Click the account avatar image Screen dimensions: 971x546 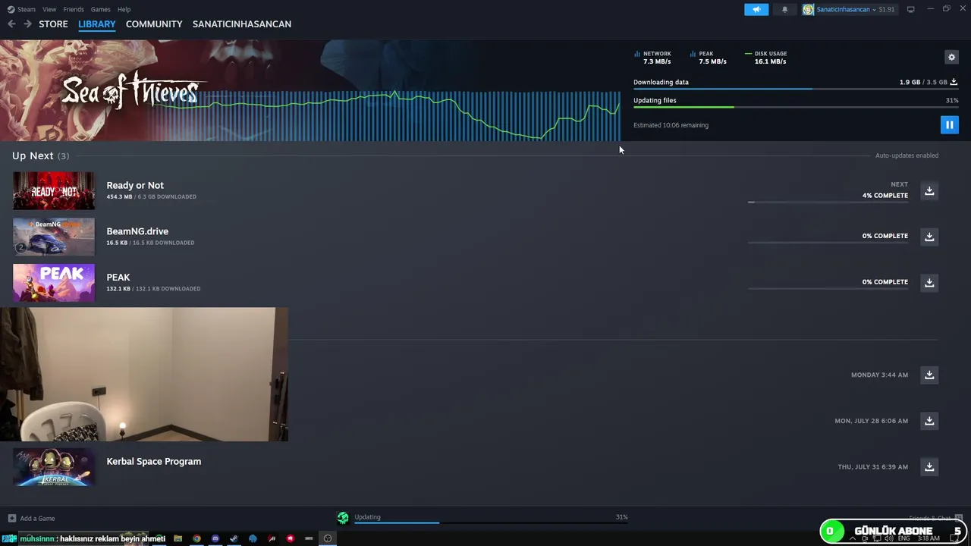coord(808,9)
